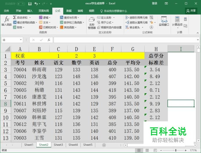
Task: Customize the Quick Access Toolbar dropdown
Action: pyautogui.click(x=51, y=4)
